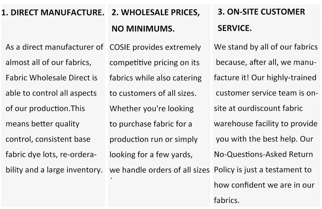Image resolution: width=322 pixels, height=209 pixels.
Task: Click 'warehouse facility to provide' line
Action: (x=266, y=124)
